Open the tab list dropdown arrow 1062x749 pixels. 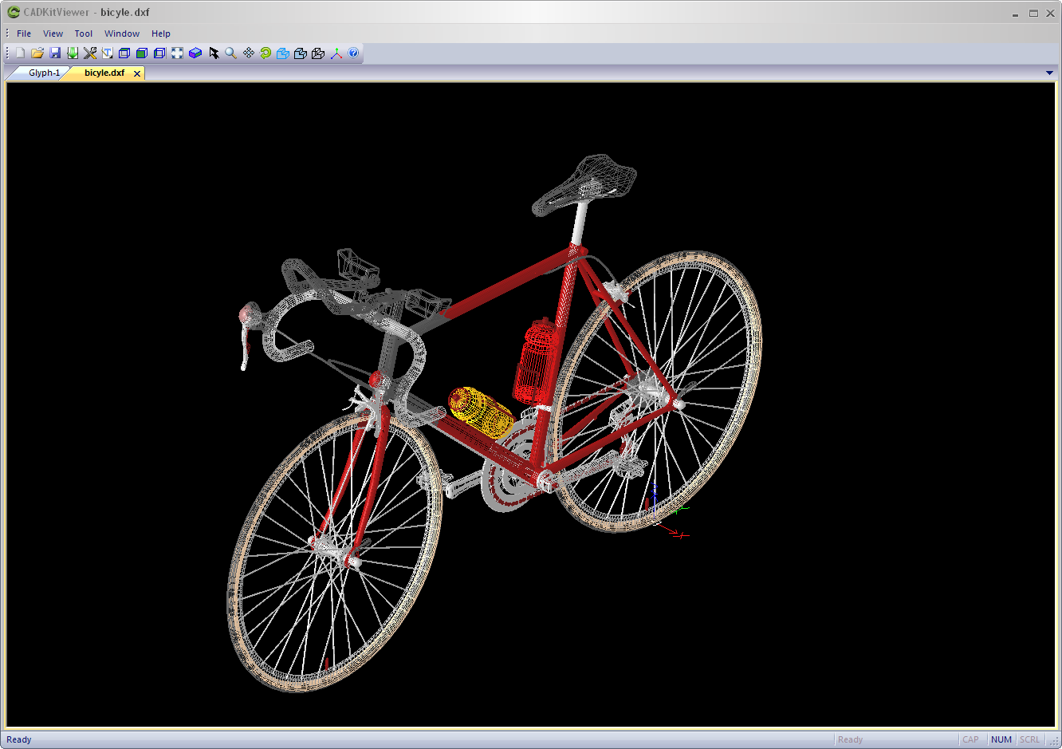pos(1049,73)
